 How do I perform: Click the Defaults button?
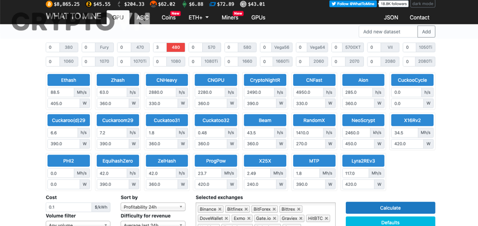(390, 222)
